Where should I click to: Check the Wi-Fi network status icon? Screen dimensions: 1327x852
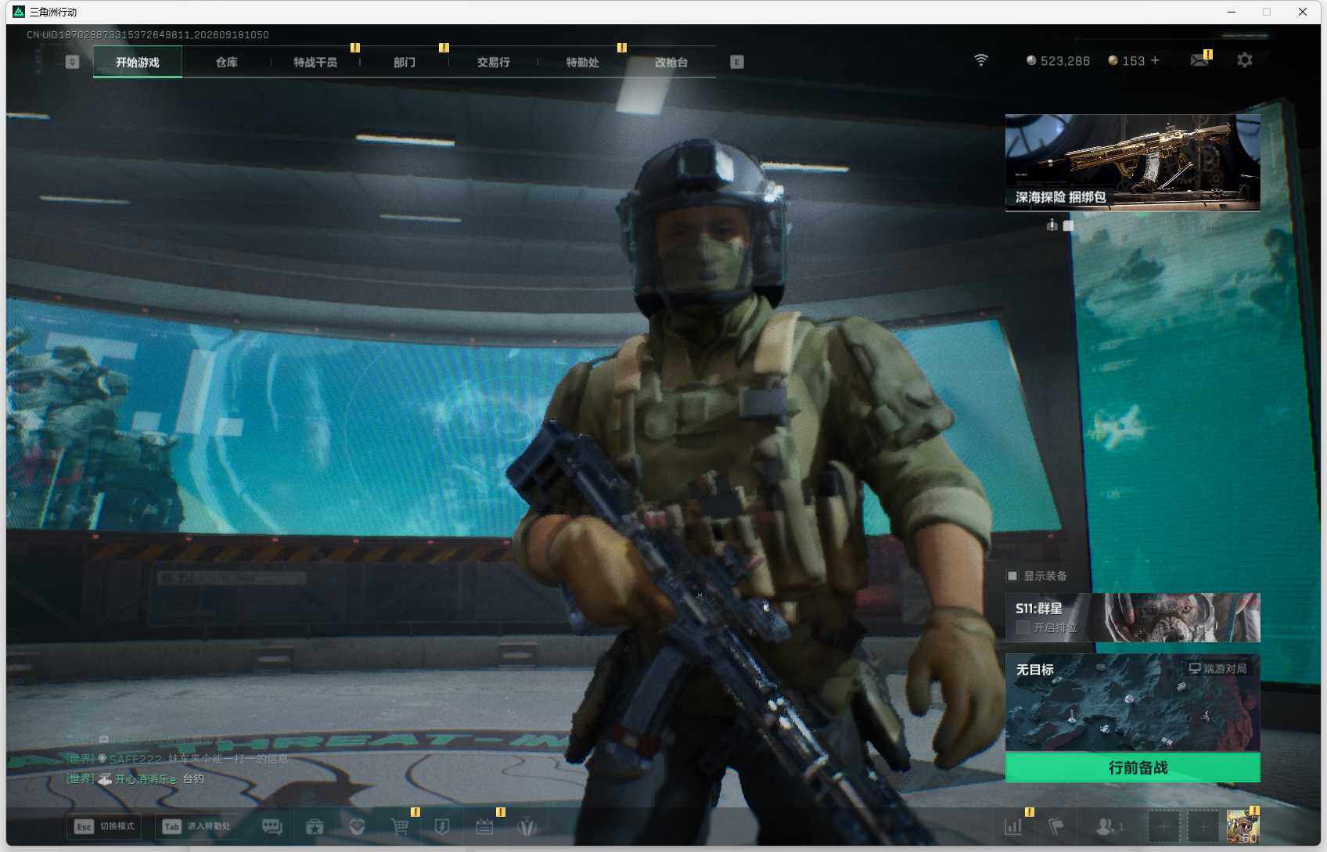coord(981,60)
